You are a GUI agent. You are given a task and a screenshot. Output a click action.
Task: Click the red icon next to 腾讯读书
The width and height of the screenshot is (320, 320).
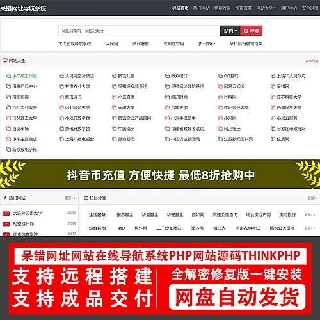[61, 97]
